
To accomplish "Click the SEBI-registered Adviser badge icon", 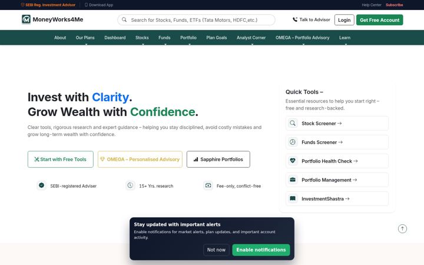I will pos(41,185).
